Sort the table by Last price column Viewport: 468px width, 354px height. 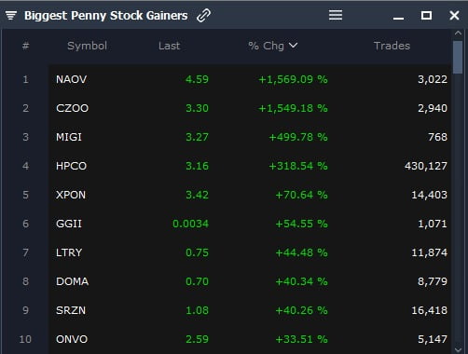point(169,46)
